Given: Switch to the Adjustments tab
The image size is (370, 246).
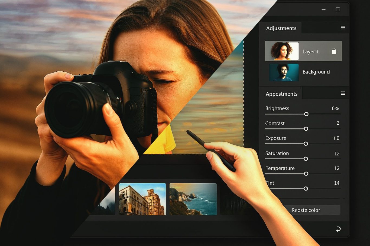Looking at the screenshot, I should click(x=281, y=28).
